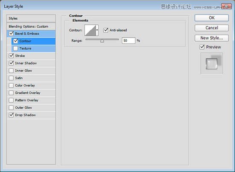
Task: Click the contour curve thumbnail
Action: pos(90,30)
